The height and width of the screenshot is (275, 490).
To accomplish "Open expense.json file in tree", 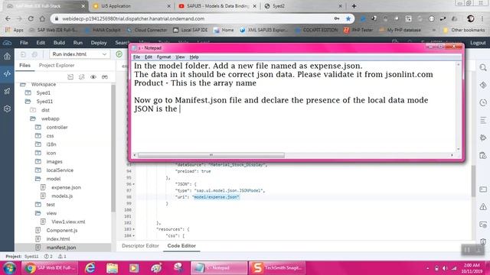I will coord(66,187).
